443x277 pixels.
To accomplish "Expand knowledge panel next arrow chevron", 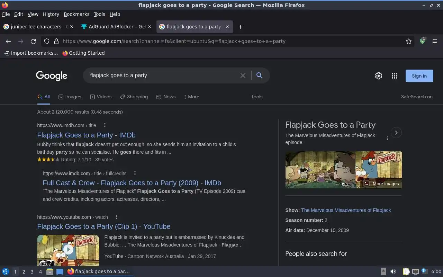I will coord(396,133).
